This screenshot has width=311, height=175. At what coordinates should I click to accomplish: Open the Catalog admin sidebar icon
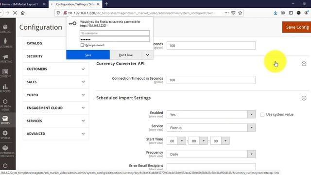5,29
